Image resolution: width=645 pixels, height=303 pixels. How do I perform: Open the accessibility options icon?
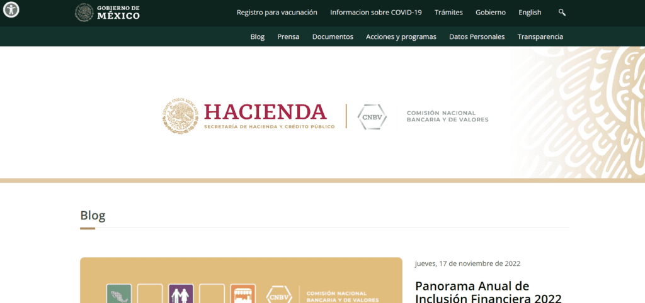click(11, 10)
